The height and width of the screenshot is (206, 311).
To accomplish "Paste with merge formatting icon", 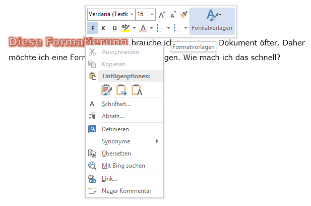I will 121,90.
